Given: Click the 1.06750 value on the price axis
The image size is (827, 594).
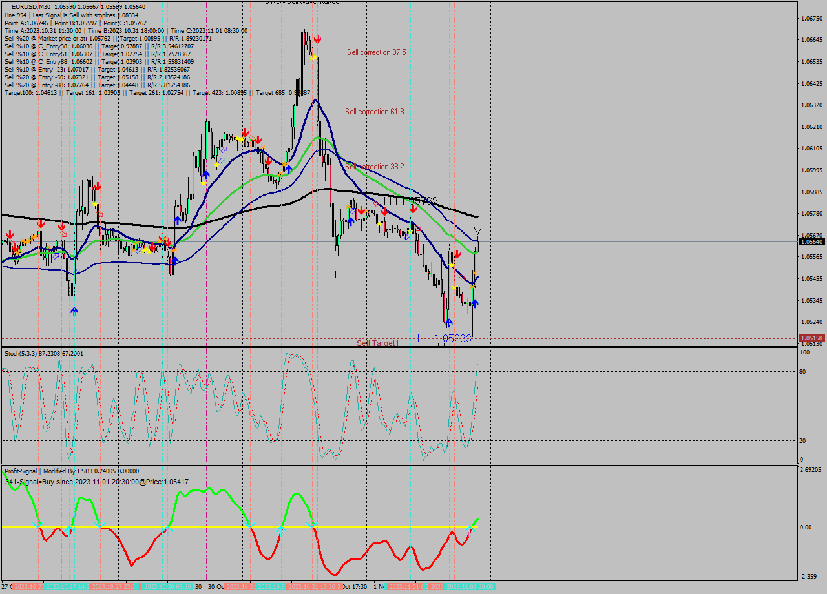Looking at the screenshot, I should (x=811, y=18).
